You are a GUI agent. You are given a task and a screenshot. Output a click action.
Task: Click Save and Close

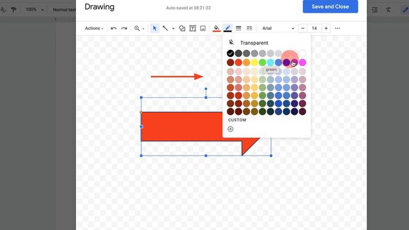click(x=330, y=6)
